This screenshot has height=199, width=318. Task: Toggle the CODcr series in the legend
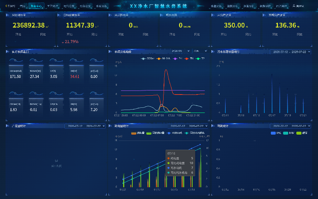pyautogui.click(x=147, y=58)
